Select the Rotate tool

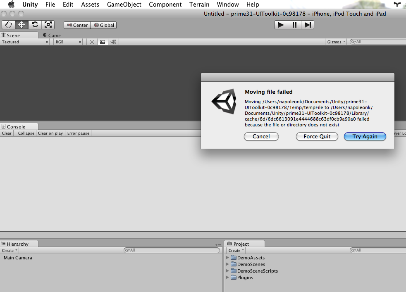click(35, 25)
